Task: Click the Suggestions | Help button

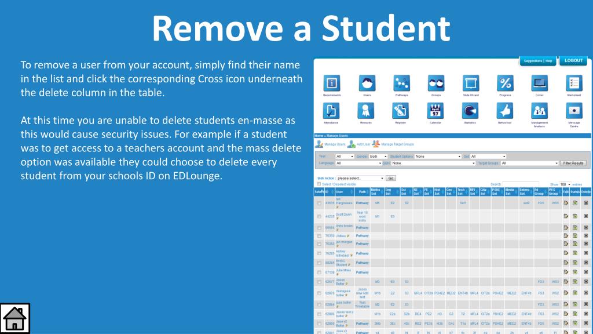Action: (x=538, y=60)
